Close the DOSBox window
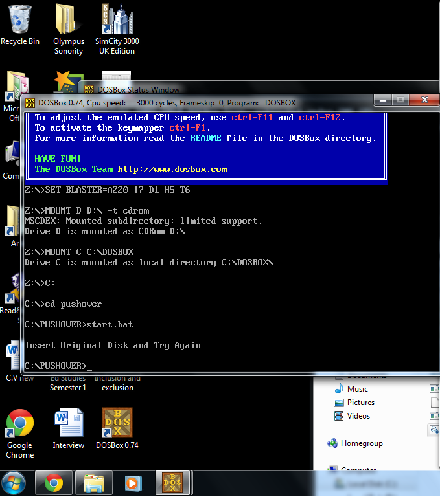Image resolution: width=440 pixels, height=497 pixels. click(x=425, y=100)
